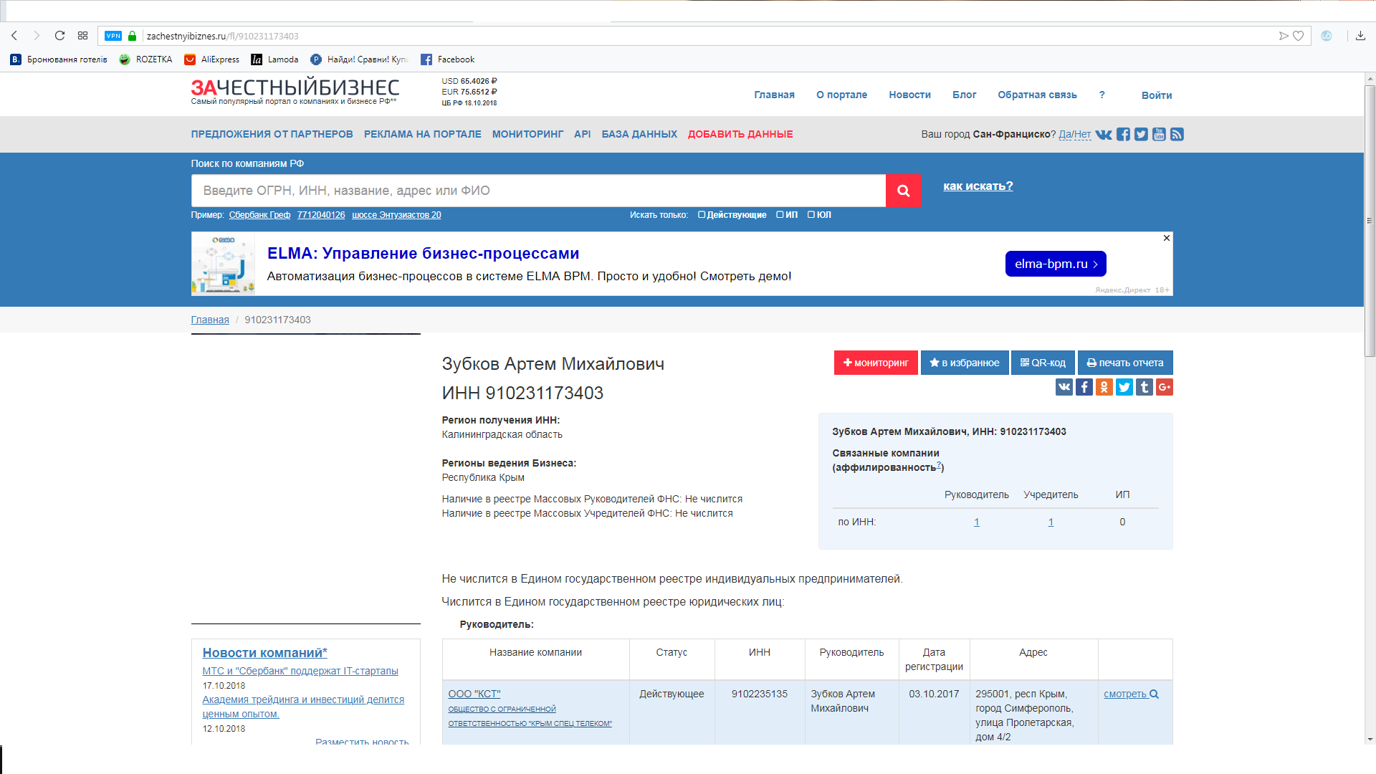The image size is (1376, 774).
Task: Click the green padlock security icon
Action: tap(132, 36)
